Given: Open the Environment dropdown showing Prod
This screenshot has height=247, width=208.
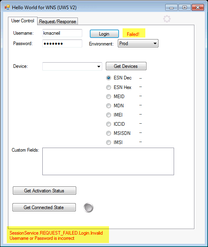Looking at the screenshot, I should 138,43.
